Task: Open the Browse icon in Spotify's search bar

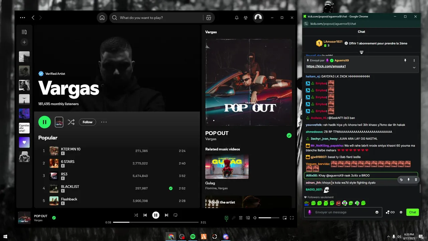Action: coord(209,18)
